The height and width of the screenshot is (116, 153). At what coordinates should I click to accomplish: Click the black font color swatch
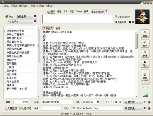(x=130, y=22)
